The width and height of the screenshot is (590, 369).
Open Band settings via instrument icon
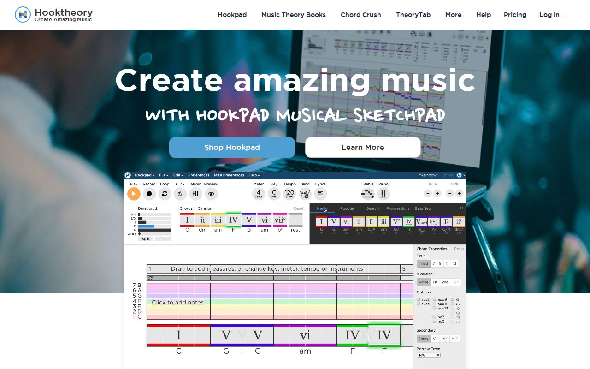pyautogui.click(x=305, y=193)
